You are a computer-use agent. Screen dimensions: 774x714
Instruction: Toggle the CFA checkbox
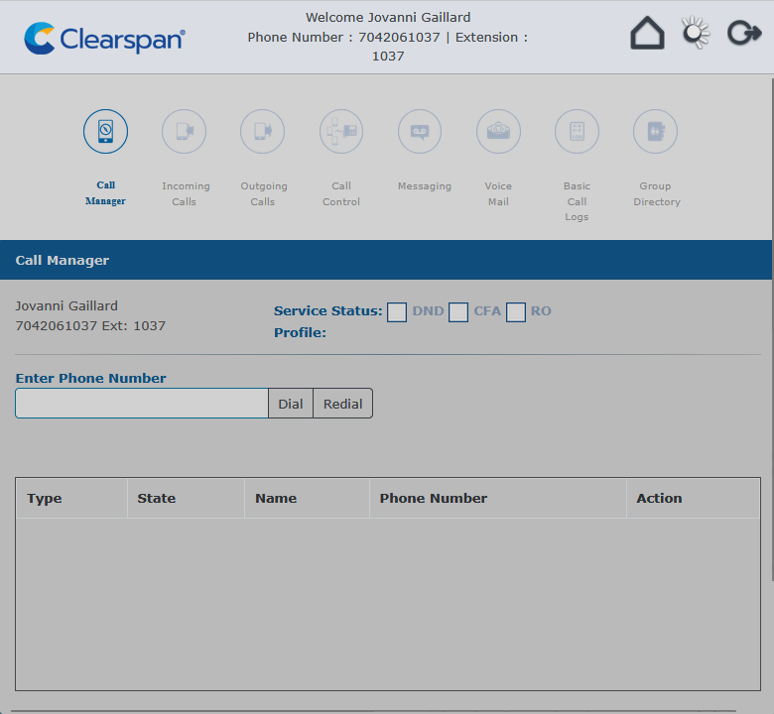tap(458, 312)
